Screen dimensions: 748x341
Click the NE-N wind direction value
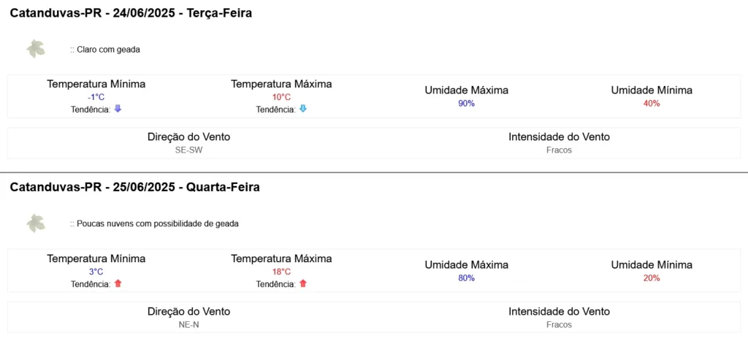pos(189,324)
